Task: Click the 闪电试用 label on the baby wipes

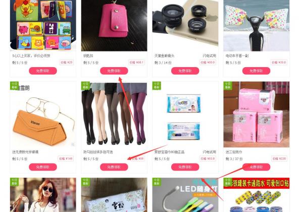Action: click(209, 152)
